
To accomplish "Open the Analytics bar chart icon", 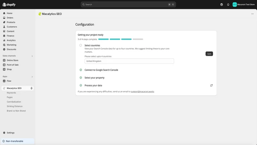I will [x=4, y=40].
